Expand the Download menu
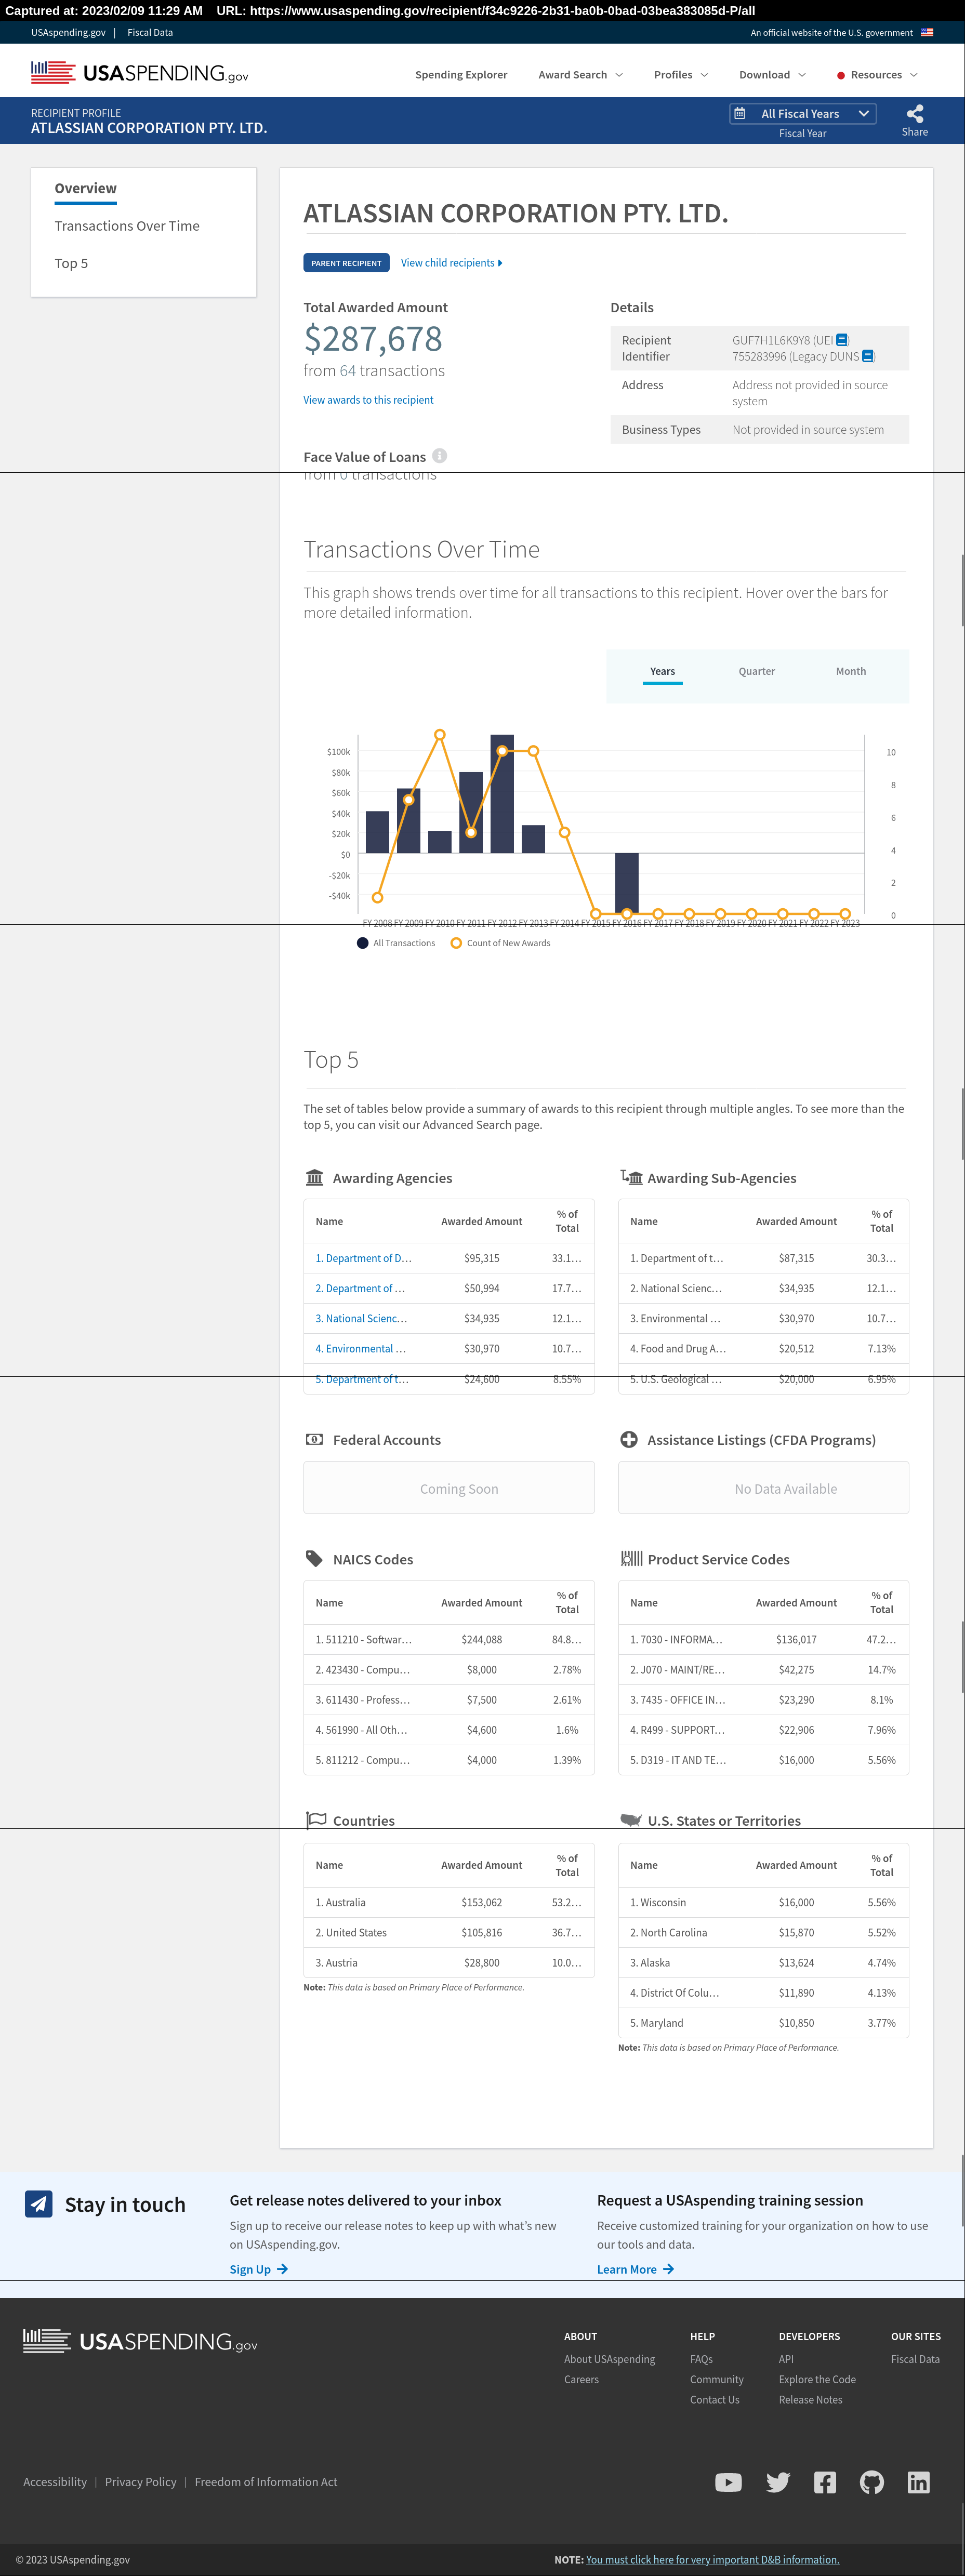The width and height of the screenshot is (965, 2576). tap(772, 75)
